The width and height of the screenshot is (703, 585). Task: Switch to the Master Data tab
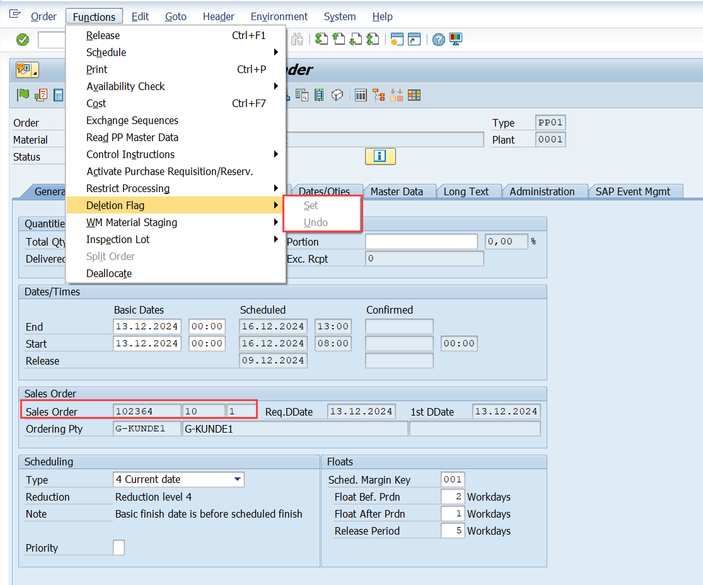pyautogui.click(x=397, y=191)
